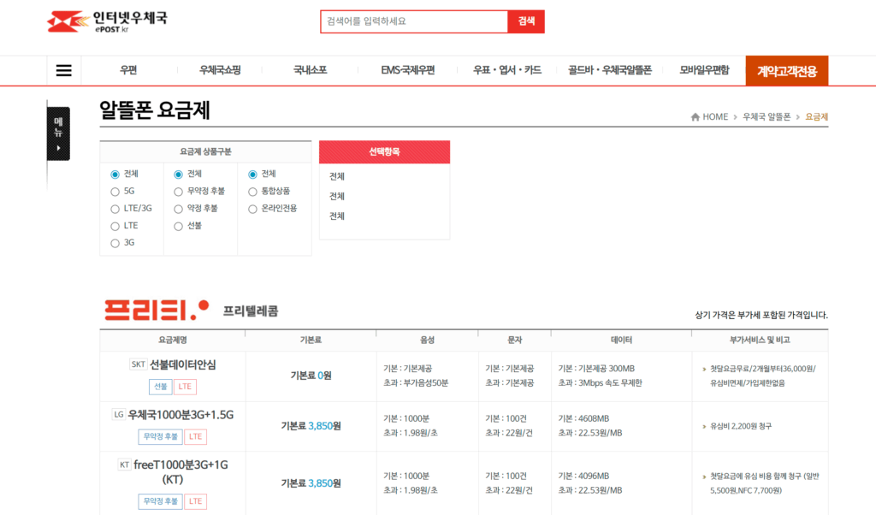Click LTE tag under freeT1000분3G+1G
Screen dimensions: 876x515
(196, 501)
